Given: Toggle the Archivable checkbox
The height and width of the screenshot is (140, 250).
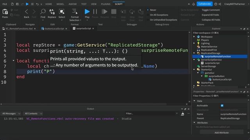Looking at the screenshot, I should point(222,105).
